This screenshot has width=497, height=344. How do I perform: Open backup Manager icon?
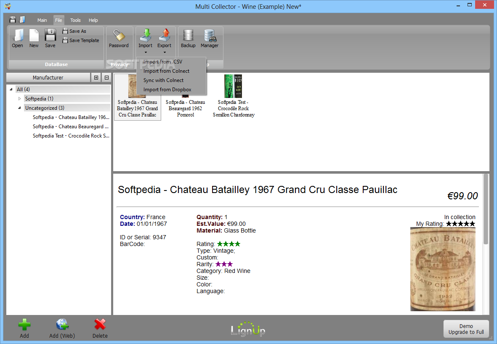[210, 38]
